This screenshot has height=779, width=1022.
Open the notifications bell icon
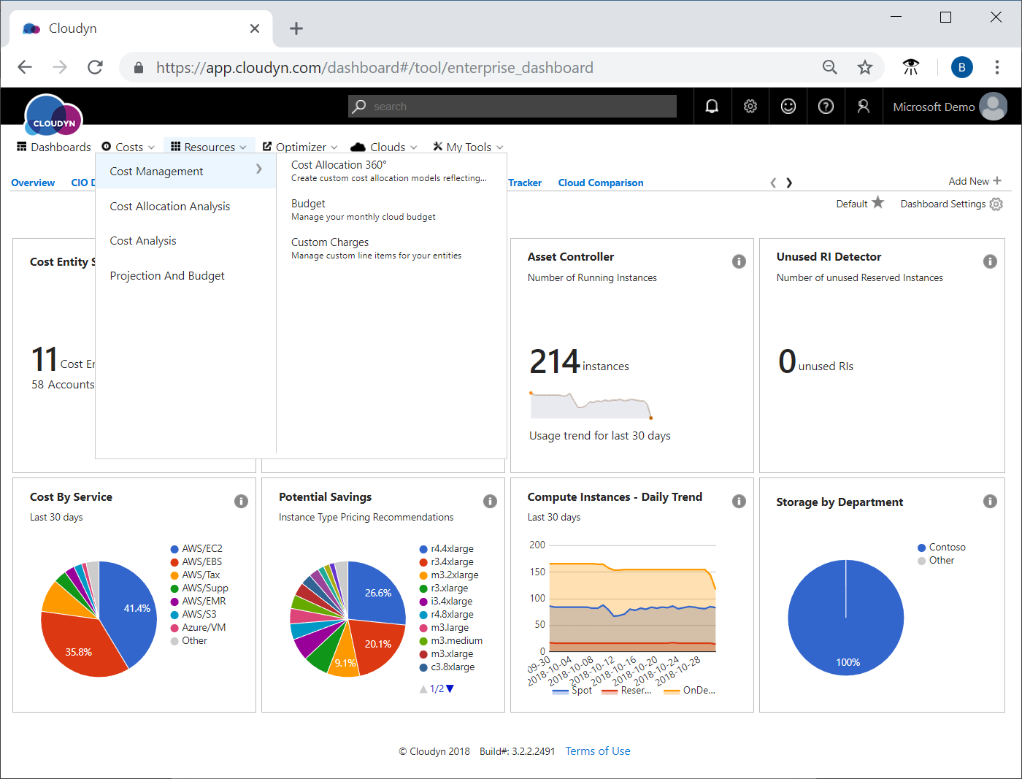pos(712,107)
